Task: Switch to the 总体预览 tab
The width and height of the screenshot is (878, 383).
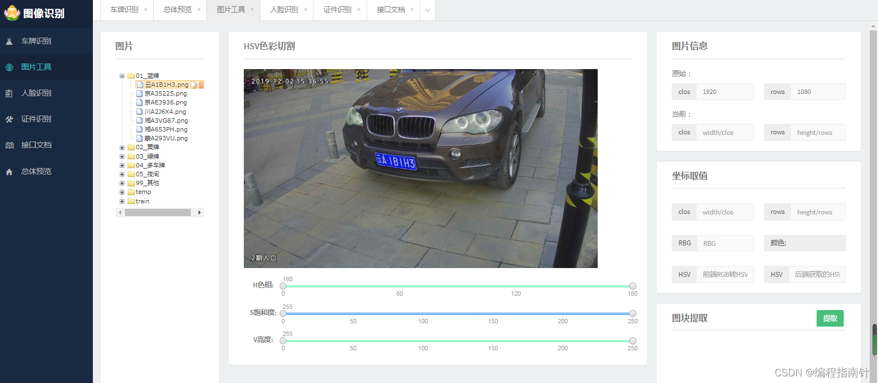Action: pyautogui.click(x=177, y=10)
